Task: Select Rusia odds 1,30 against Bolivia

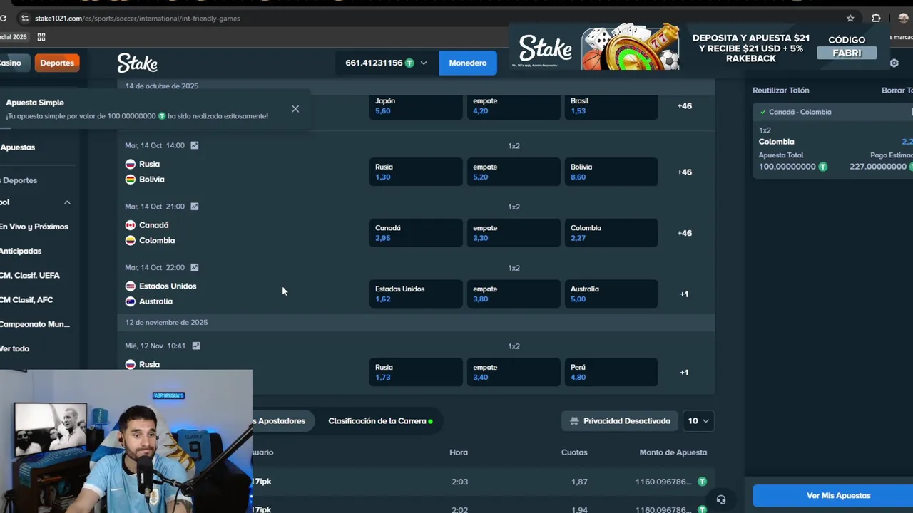Action: pyautogui.click(x=416, y=172)
